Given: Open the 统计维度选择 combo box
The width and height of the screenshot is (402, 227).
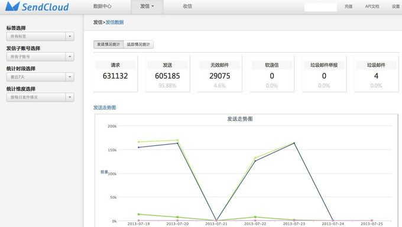Looking at the screenshot, I should coord(40,97).
